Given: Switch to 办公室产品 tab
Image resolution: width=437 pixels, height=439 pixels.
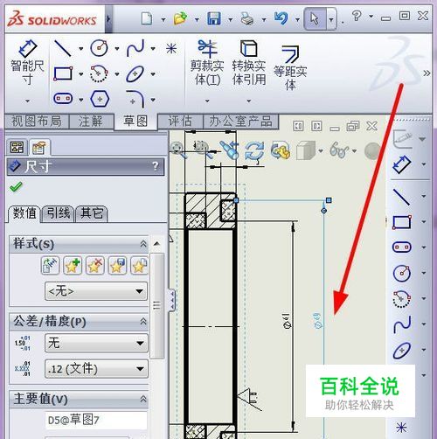Looking at the screenshot, I should (240, 122).
